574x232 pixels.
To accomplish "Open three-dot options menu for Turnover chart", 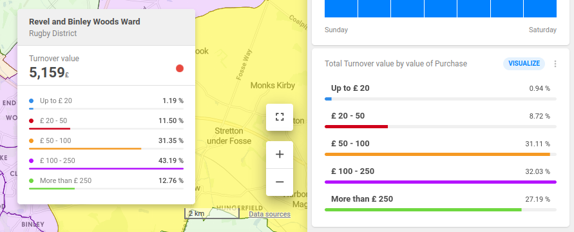I will click(x=555, y=64).
